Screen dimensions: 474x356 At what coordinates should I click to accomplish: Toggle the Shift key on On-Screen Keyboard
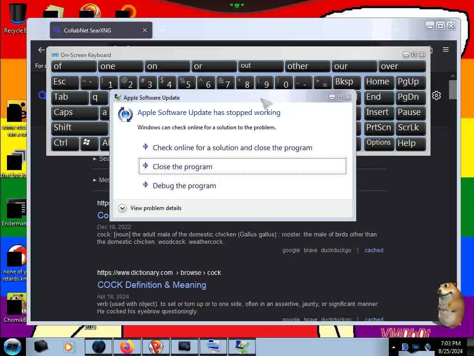(x=80, y=128)
